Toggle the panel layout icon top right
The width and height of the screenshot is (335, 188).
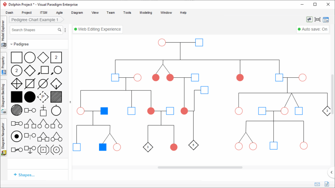326,20
